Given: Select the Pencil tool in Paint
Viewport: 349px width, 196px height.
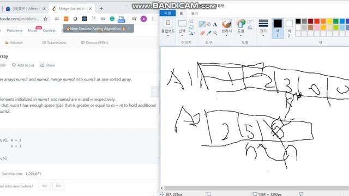Looking at the screenshot, I should click(202, 24).
